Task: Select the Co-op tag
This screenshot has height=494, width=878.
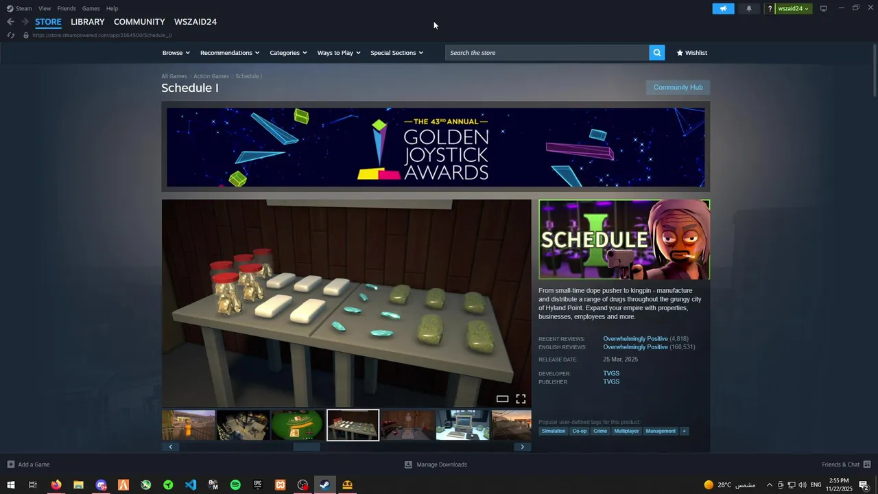Action: pyautogui.click(x=580, y=431)
